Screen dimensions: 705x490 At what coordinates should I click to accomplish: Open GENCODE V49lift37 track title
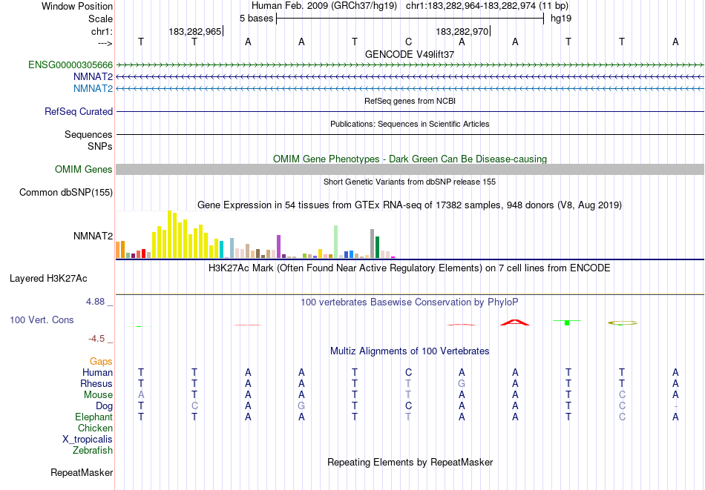410,54
